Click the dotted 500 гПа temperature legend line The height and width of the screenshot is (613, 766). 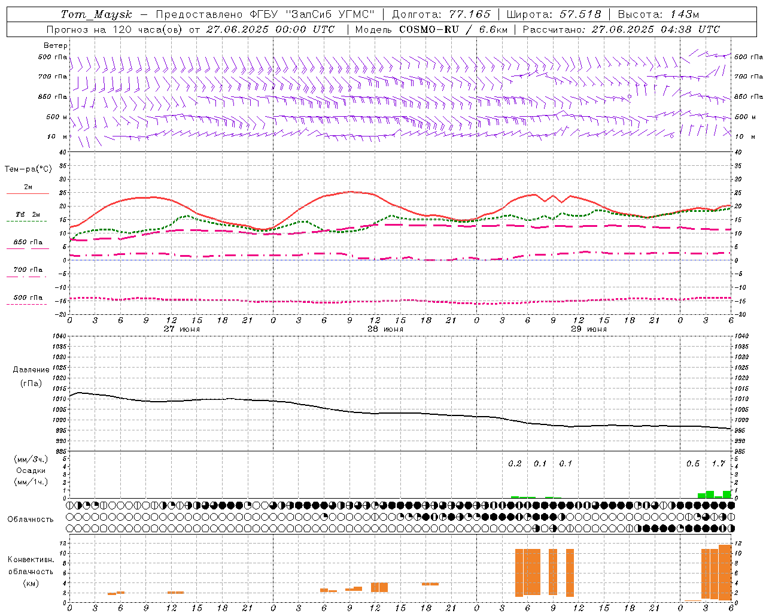(26, 304)
